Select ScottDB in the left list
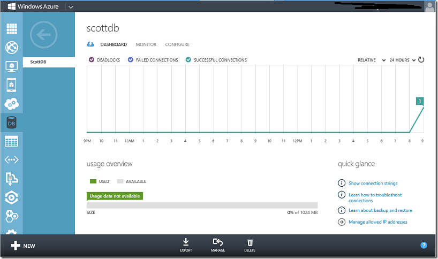The height and width of the screenshot is (259, 438). pos(49,62)
